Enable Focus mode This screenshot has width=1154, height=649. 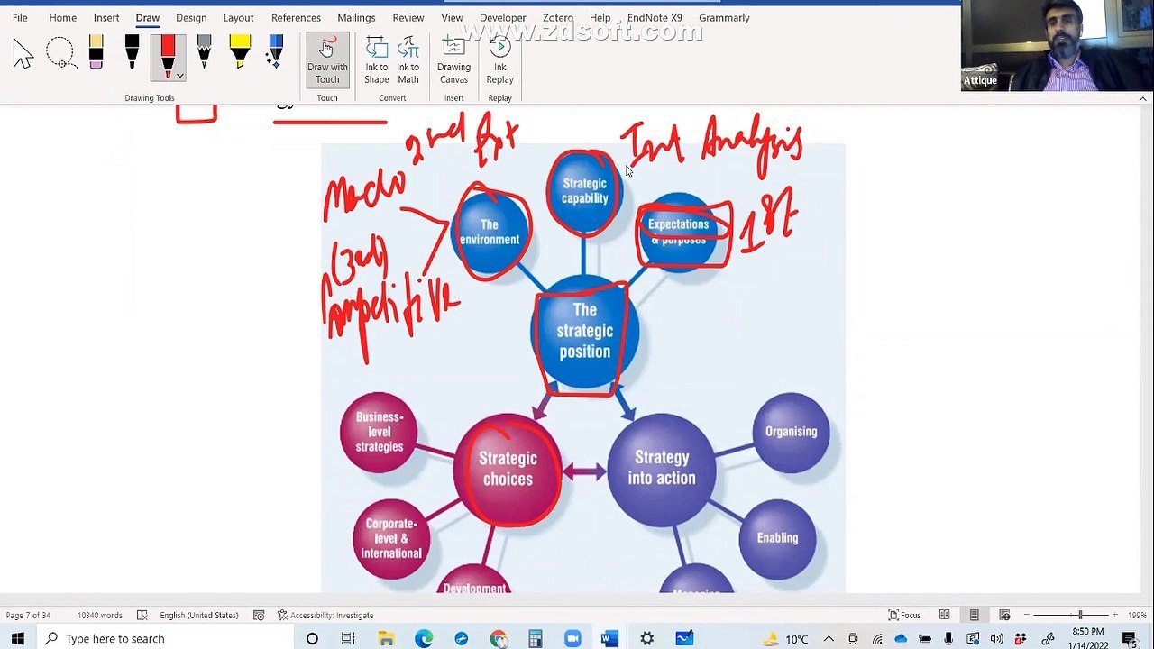click(x=904, y=615)
